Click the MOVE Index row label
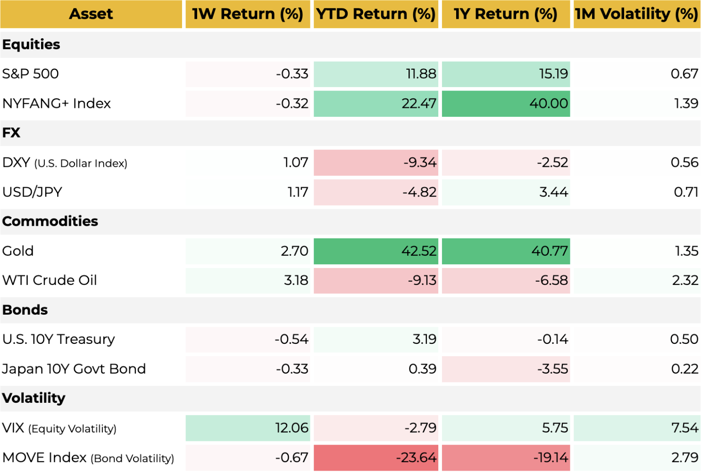 point(88,458)
